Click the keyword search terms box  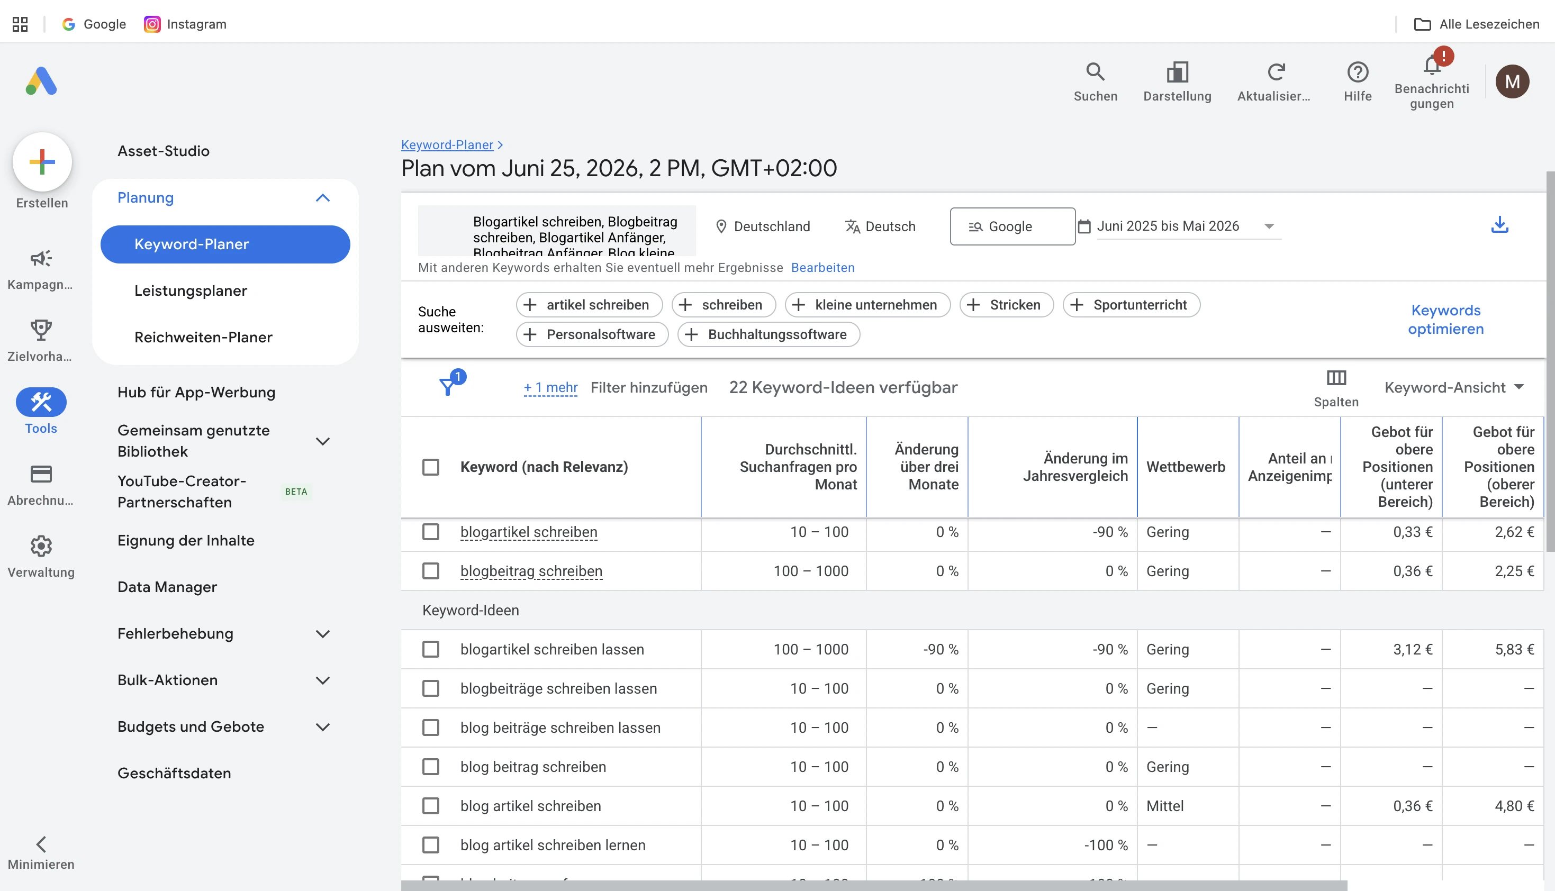coord(556,231)
